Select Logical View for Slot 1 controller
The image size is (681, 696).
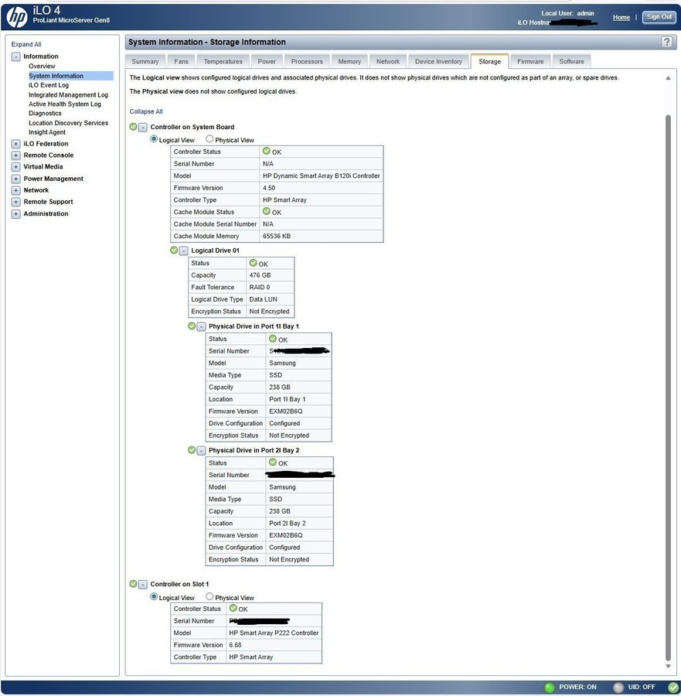coord(154,597)
